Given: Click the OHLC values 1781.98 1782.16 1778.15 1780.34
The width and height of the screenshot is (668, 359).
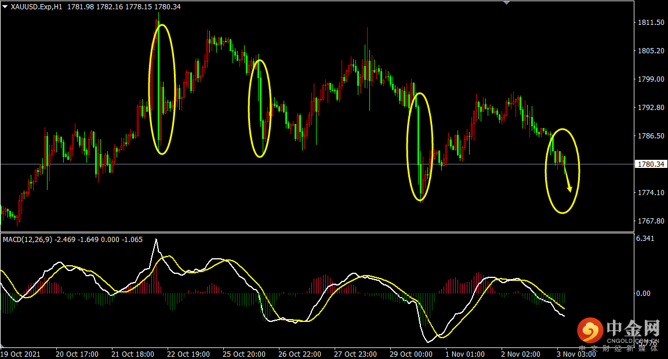Looking at the screenshot, I should pos(124,7).
